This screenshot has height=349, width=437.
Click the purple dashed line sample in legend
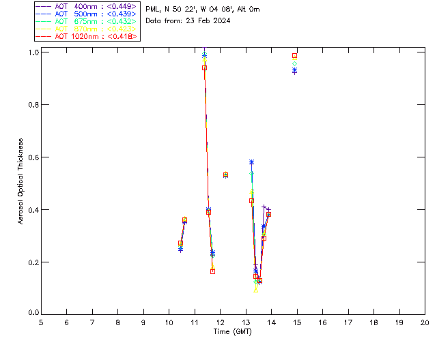(44, 6)
